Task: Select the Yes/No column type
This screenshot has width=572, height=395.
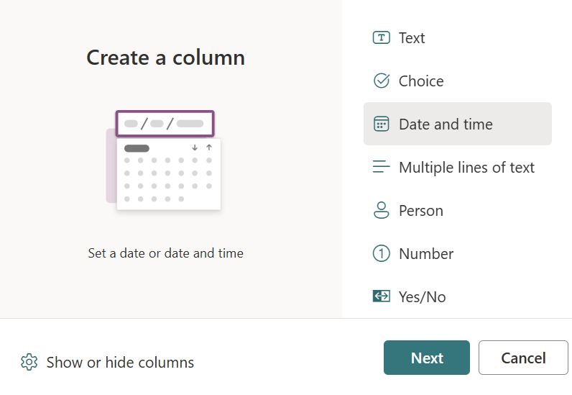Action: [423, 296]
